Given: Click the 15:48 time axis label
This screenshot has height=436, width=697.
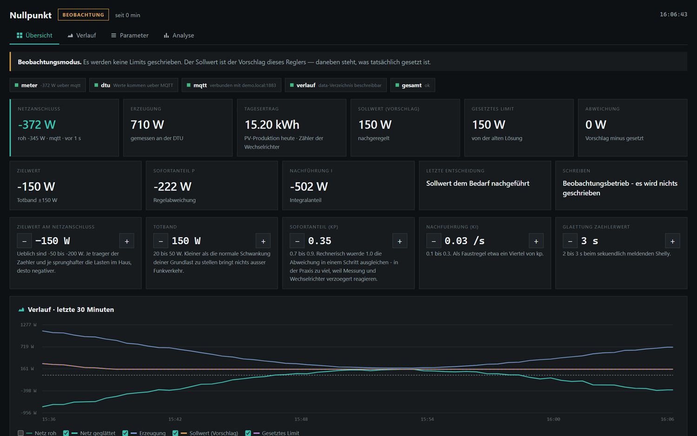Looking at the screenshot, I should pyautogui.click(x=301, y=419).
